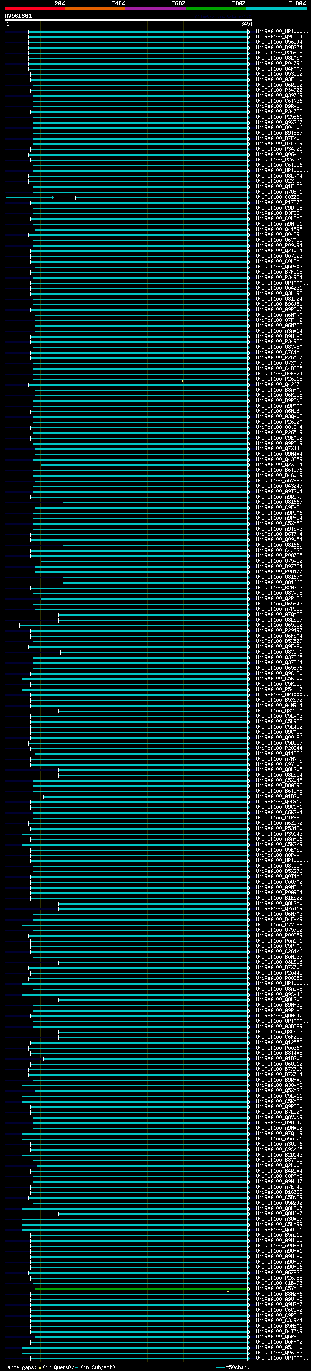Select the UniRef100_B4TZN9 label
Image resolution: width=311 pixels, height=1371 pixels.
pos(279,1331)
